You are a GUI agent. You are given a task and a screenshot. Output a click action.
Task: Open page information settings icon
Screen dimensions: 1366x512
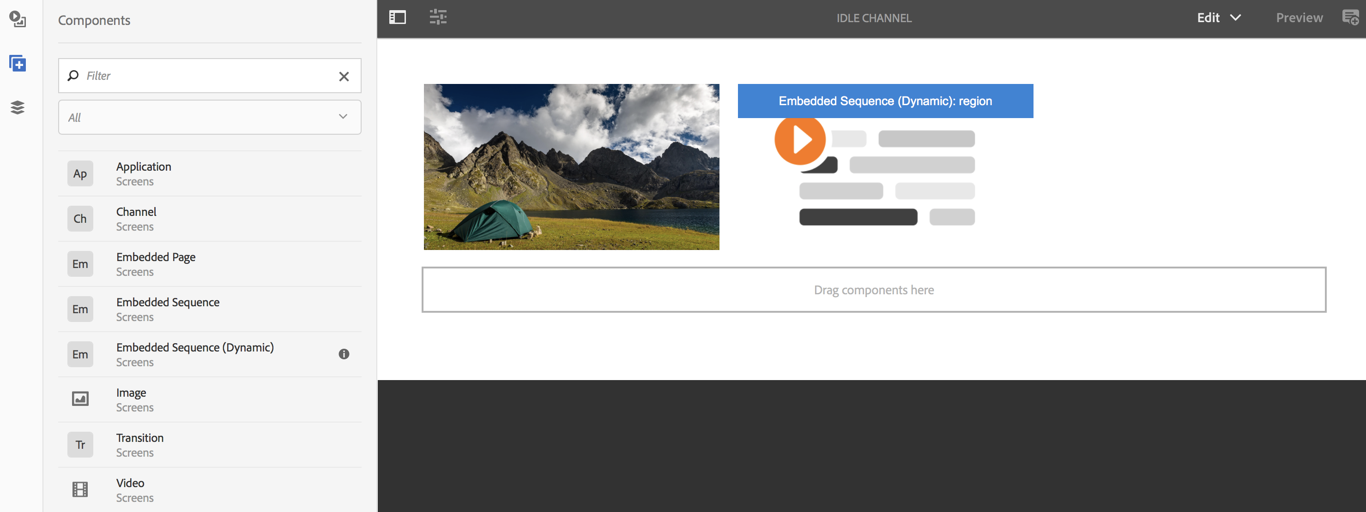pos(437,18)
